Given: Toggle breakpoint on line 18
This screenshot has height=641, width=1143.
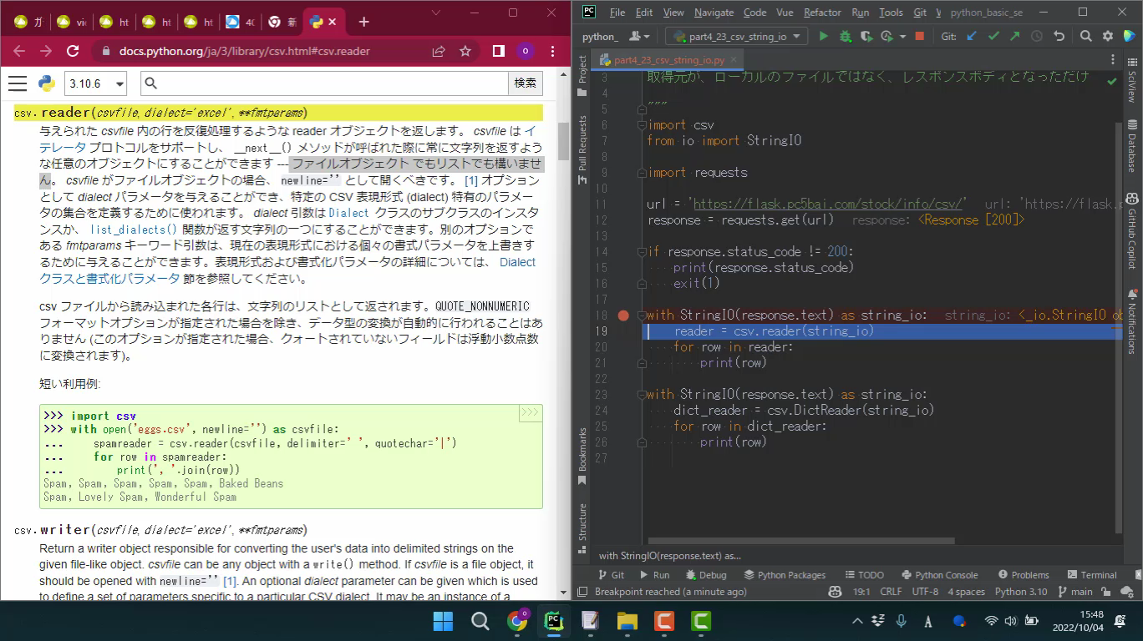Looking at the screenshot, I should (x=622, y=315).
